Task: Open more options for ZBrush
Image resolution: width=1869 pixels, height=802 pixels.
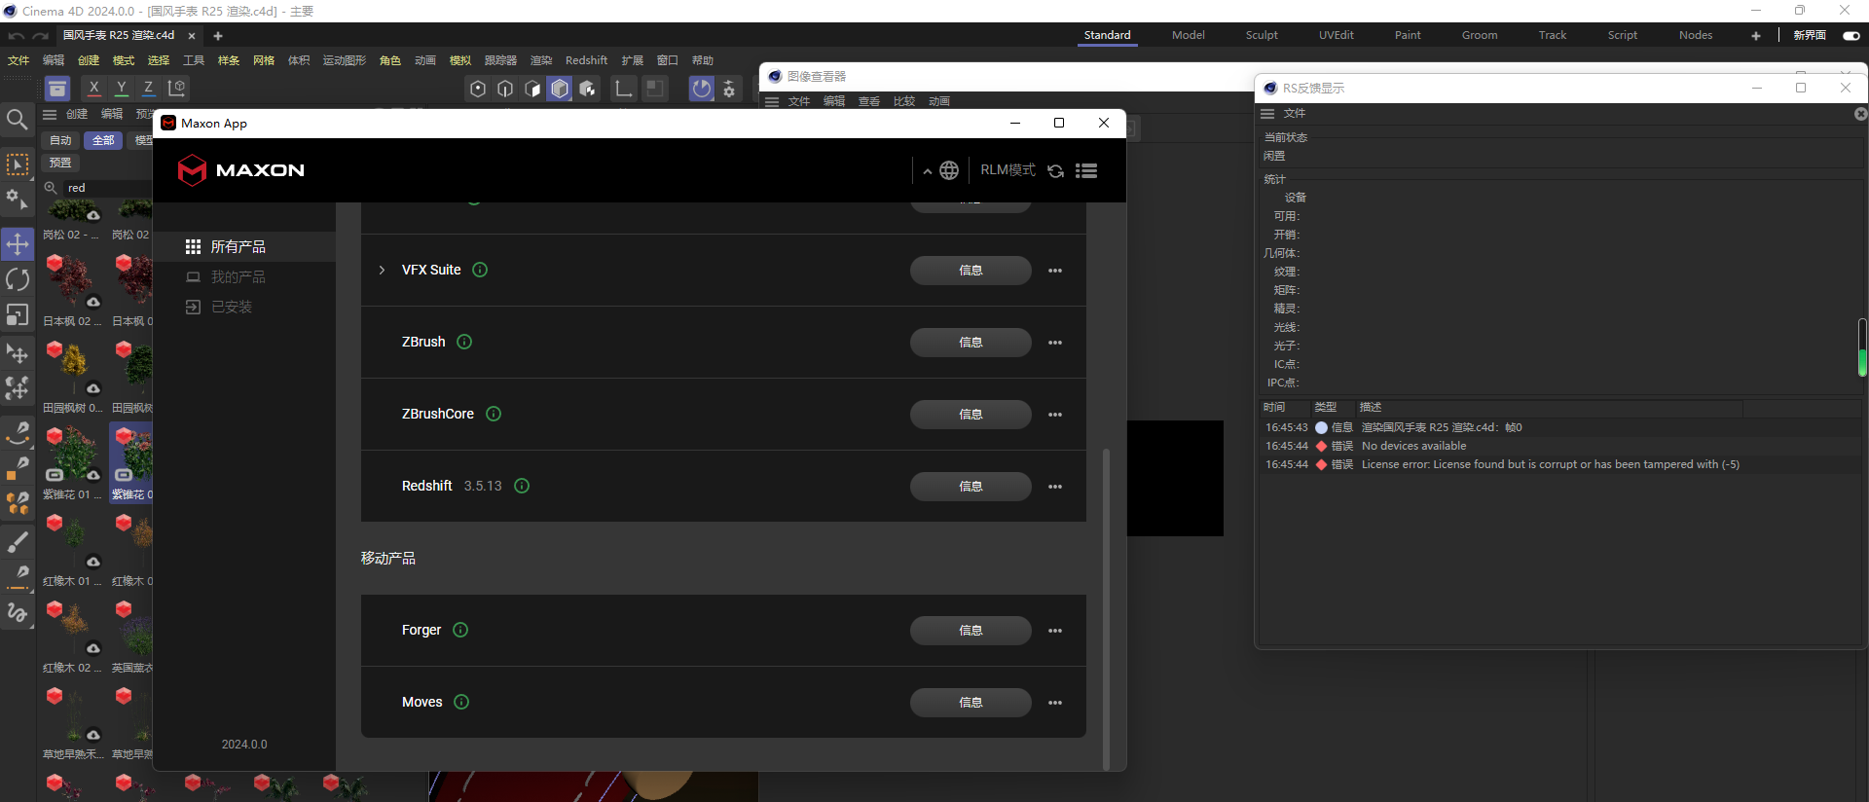Action: (x=1055, y=343)
